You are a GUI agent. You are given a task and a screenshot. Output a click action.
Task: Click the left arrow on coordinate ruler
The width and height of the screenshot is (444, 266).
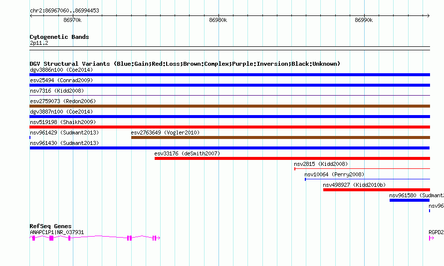pyautogui.click(x=31, y=16)
